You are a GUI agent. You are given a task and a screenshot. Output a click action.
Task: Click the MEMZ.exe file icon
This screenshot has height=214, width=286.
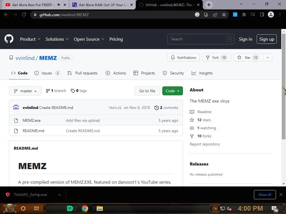tap(16, 120)
